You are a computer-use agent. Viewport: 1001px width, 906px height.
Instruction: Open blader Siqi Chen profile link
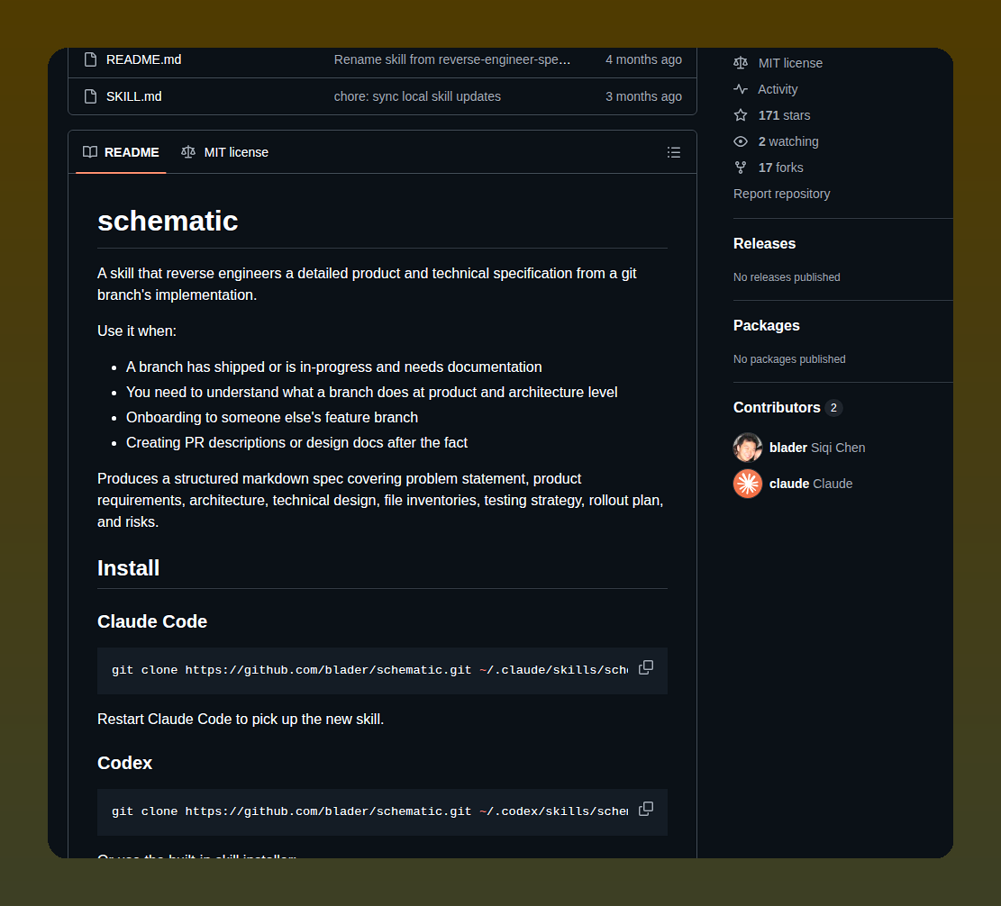(x=817, y=448)
